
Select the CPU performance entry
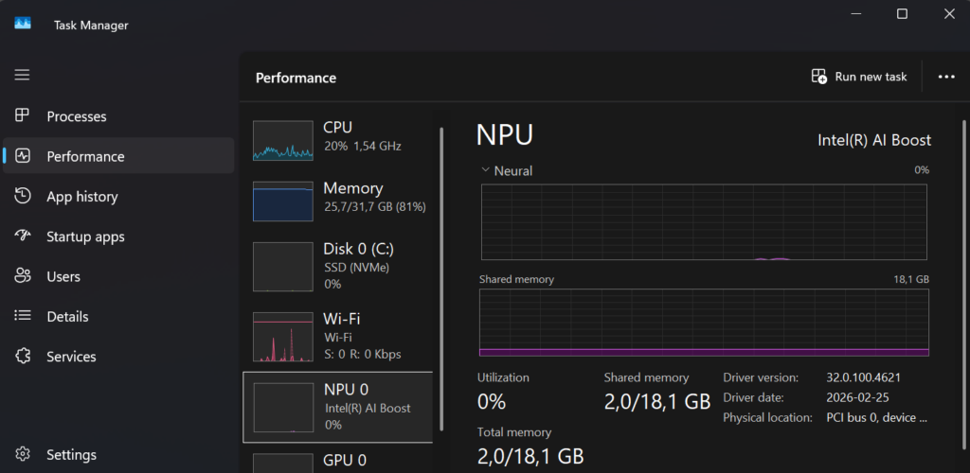[x=338, y=137]
